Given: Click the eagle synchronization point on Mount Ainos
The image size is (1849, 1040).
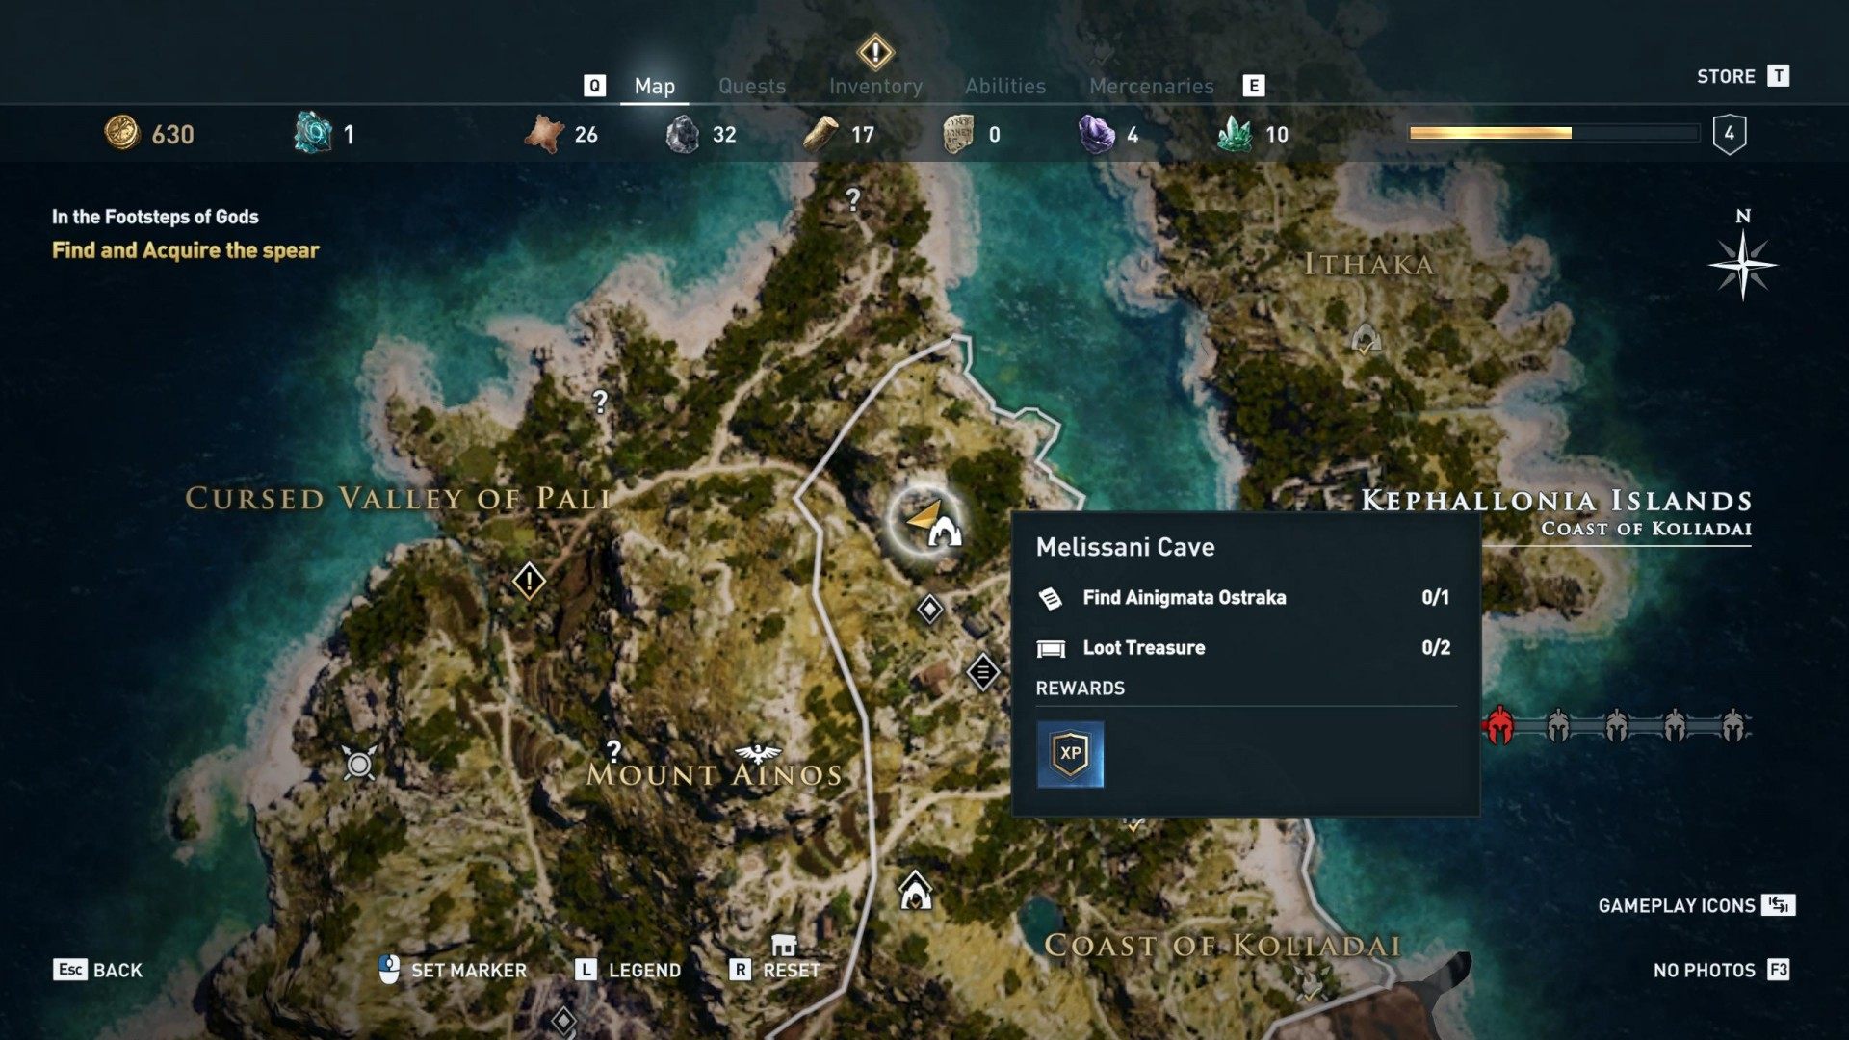Looking at the screenshot, I should (758, 753).
